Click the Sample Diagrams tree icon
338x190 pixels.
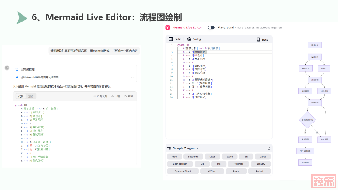169,148
